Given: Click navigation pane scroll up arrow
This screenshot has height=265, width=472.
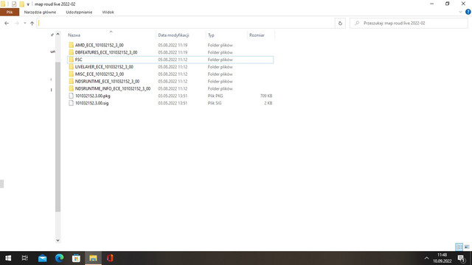Looking at the screenshot, I should pos(58,35).
